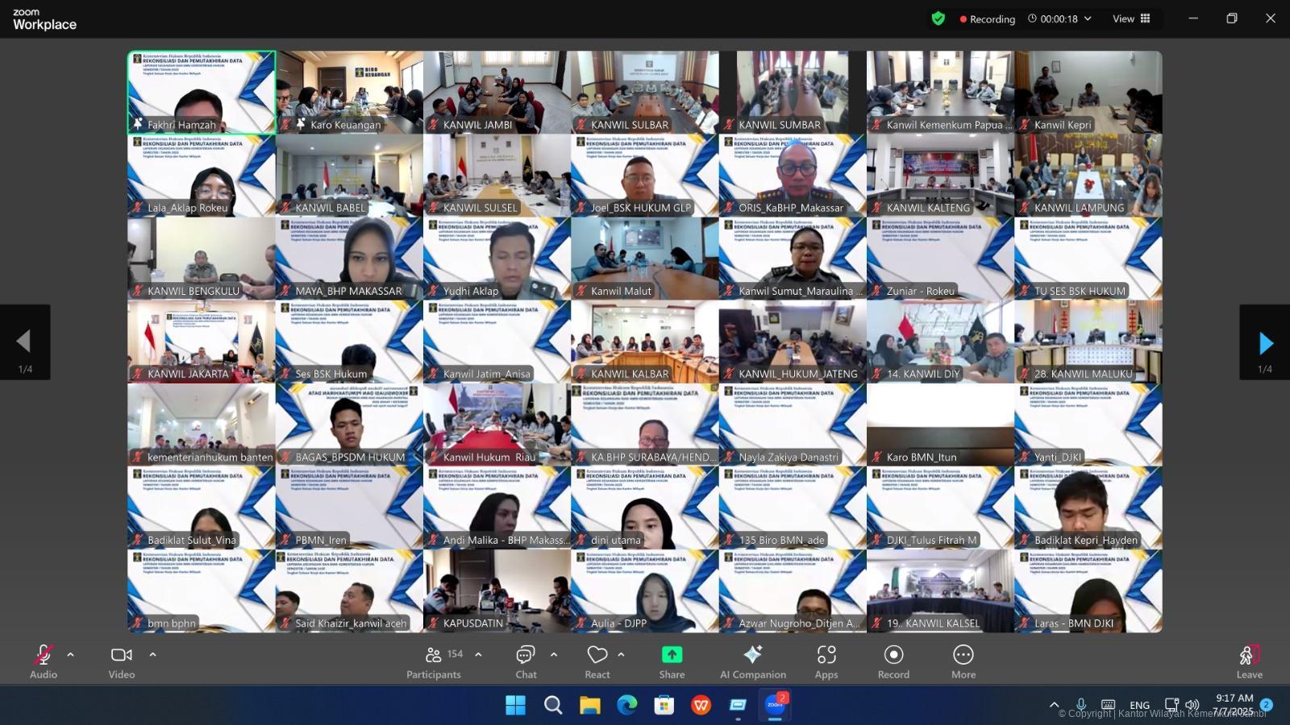Click the green Share screen icon
The image size is (1290, 725).
click(672, 655)
